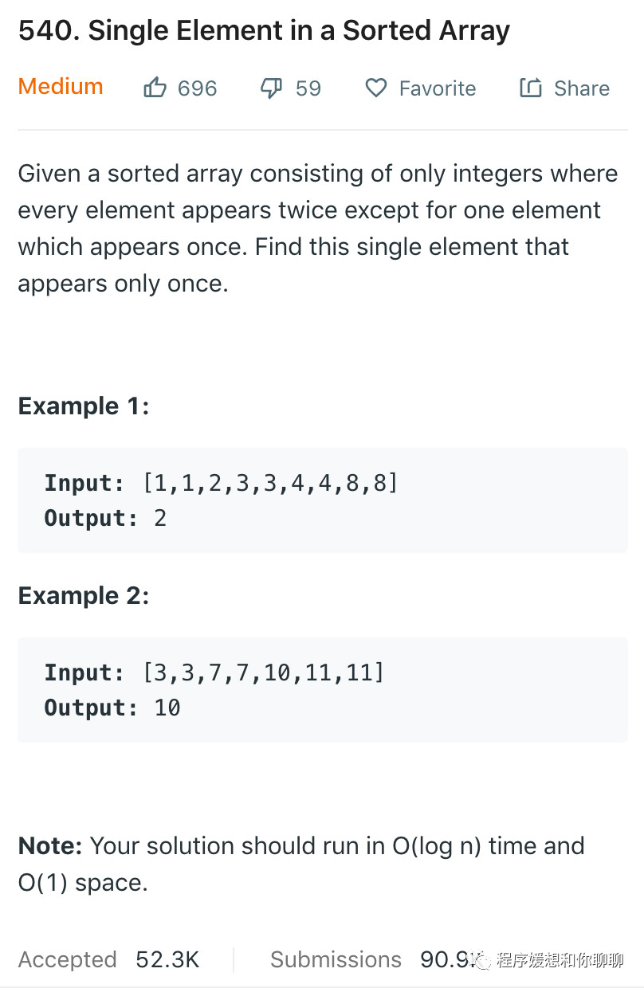The height and width of the screenshot is (988, 644).
Task: Click the Note about O(log n) time
Action: point(301,864)
